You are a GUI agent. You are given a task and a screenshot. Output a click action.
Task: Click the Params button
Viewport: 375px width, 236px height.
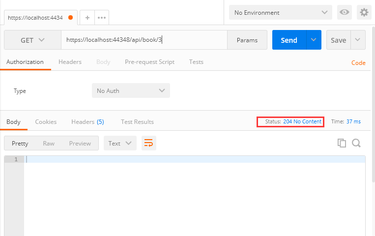coord(247,40)
